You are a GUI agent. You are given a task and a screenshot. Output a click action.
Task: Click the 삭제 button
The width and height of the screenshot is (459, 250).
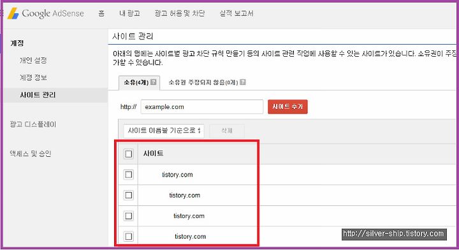coord(227,131)
